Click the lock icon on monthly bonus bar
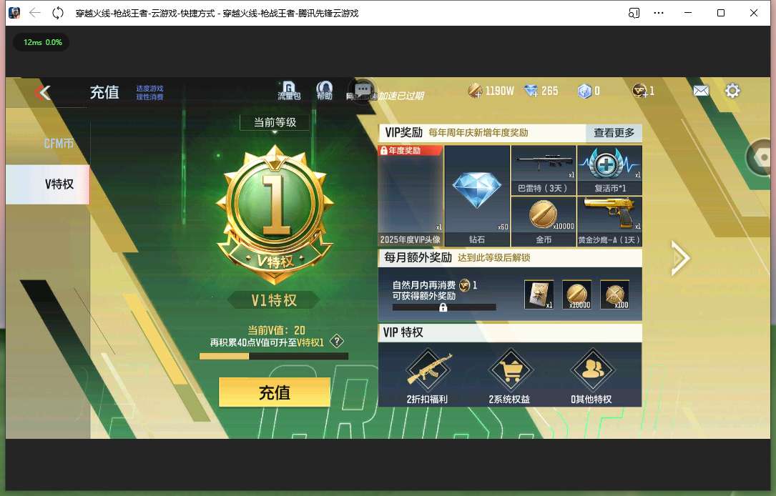The height and width of the screenshot is (496, 776). coord(443,307)
